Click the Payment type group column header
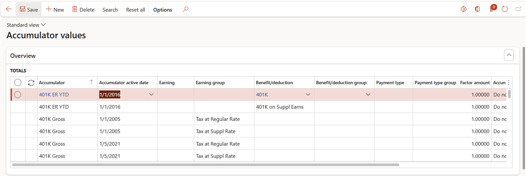This screenshot has height=176, width=526. [x=435, y=83]
